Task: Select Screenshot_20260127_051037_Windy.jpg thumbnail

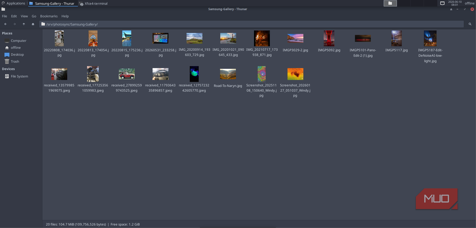Action: tap(295, 74)
